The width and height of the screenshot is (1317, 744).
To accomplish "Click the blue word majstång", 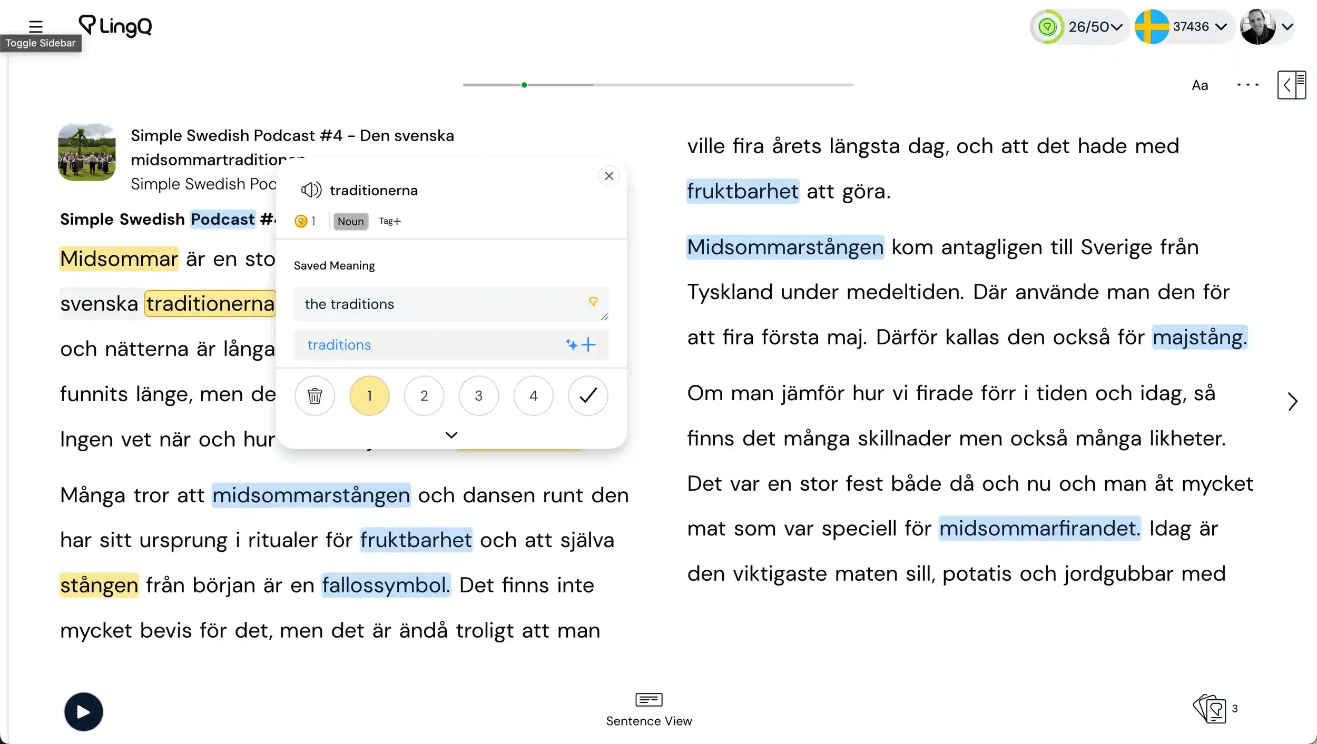I will pyautogui.click(x=1200, y=337).
